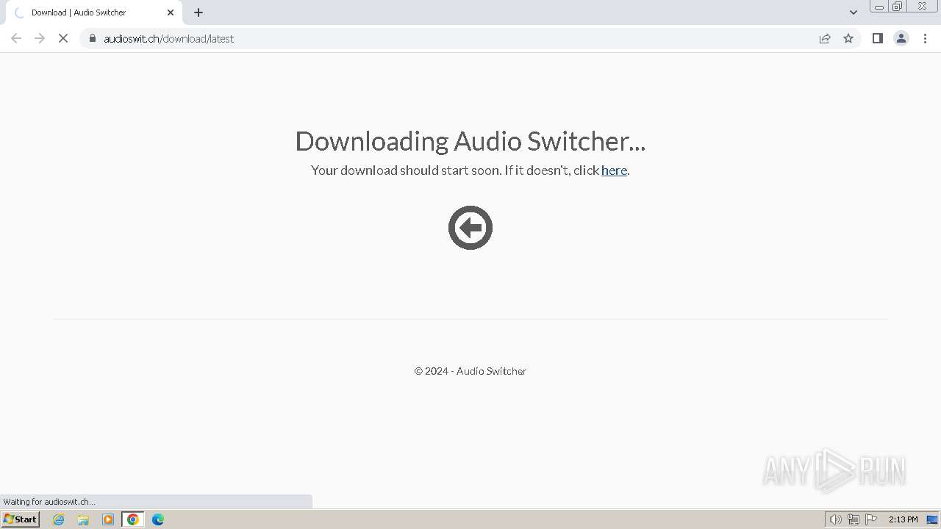The height and width of the screenshot is (529, 941).
Task: Open File Explorer from taskbar
Action: 83,519
